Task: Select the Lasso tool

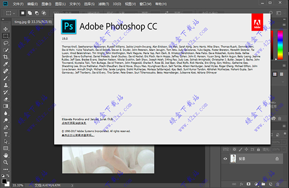Action: pos(6,43)
